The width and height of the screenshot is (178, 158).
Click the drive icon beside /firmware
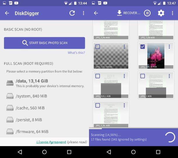coord(10,131)
